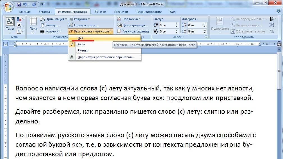
Task: Open Параметры расстановки переносов settings
Action: 105,57
